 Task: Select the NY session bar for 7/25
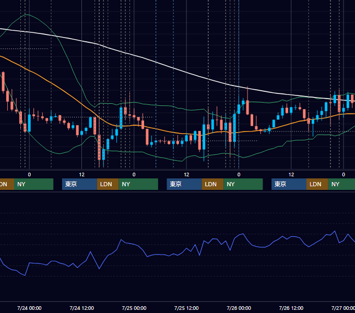pos(243,184)
